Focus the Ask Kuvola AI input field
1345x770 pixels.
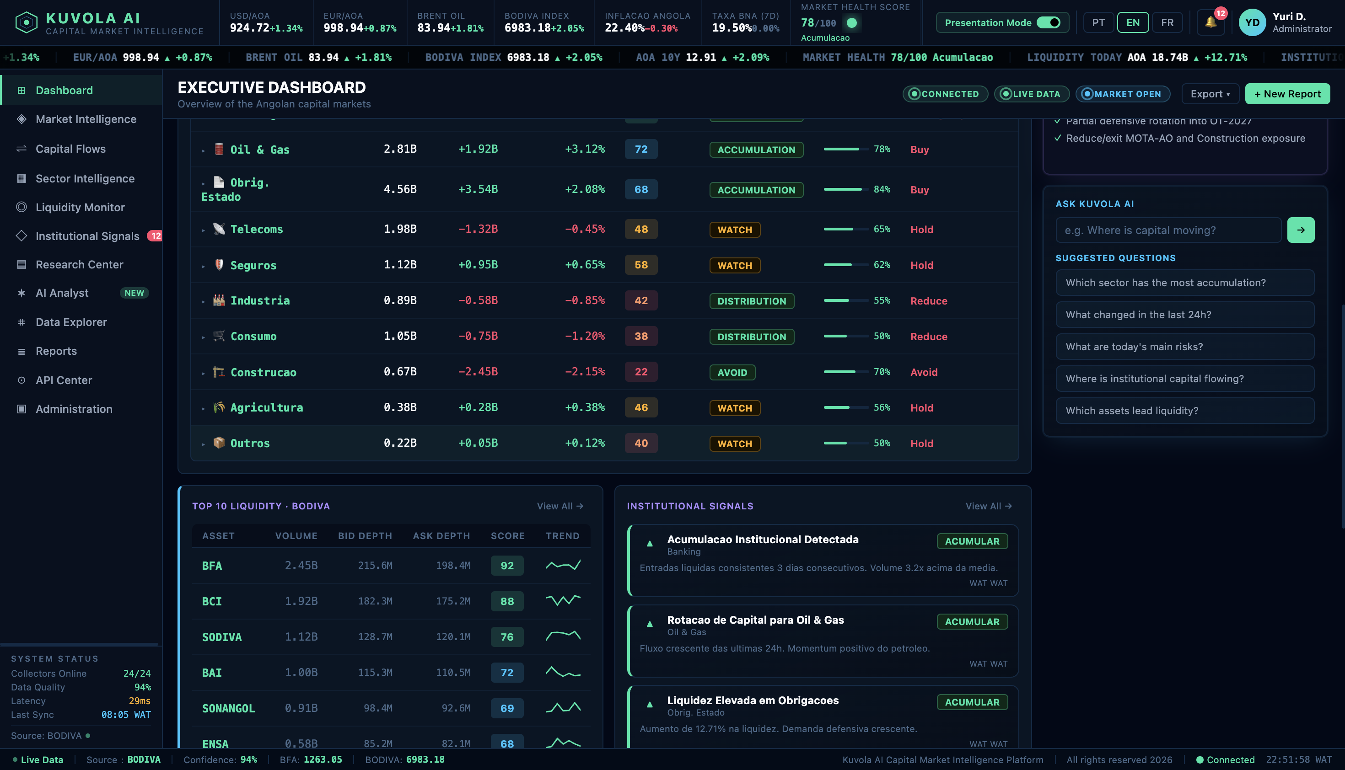tap(1168, 230)
